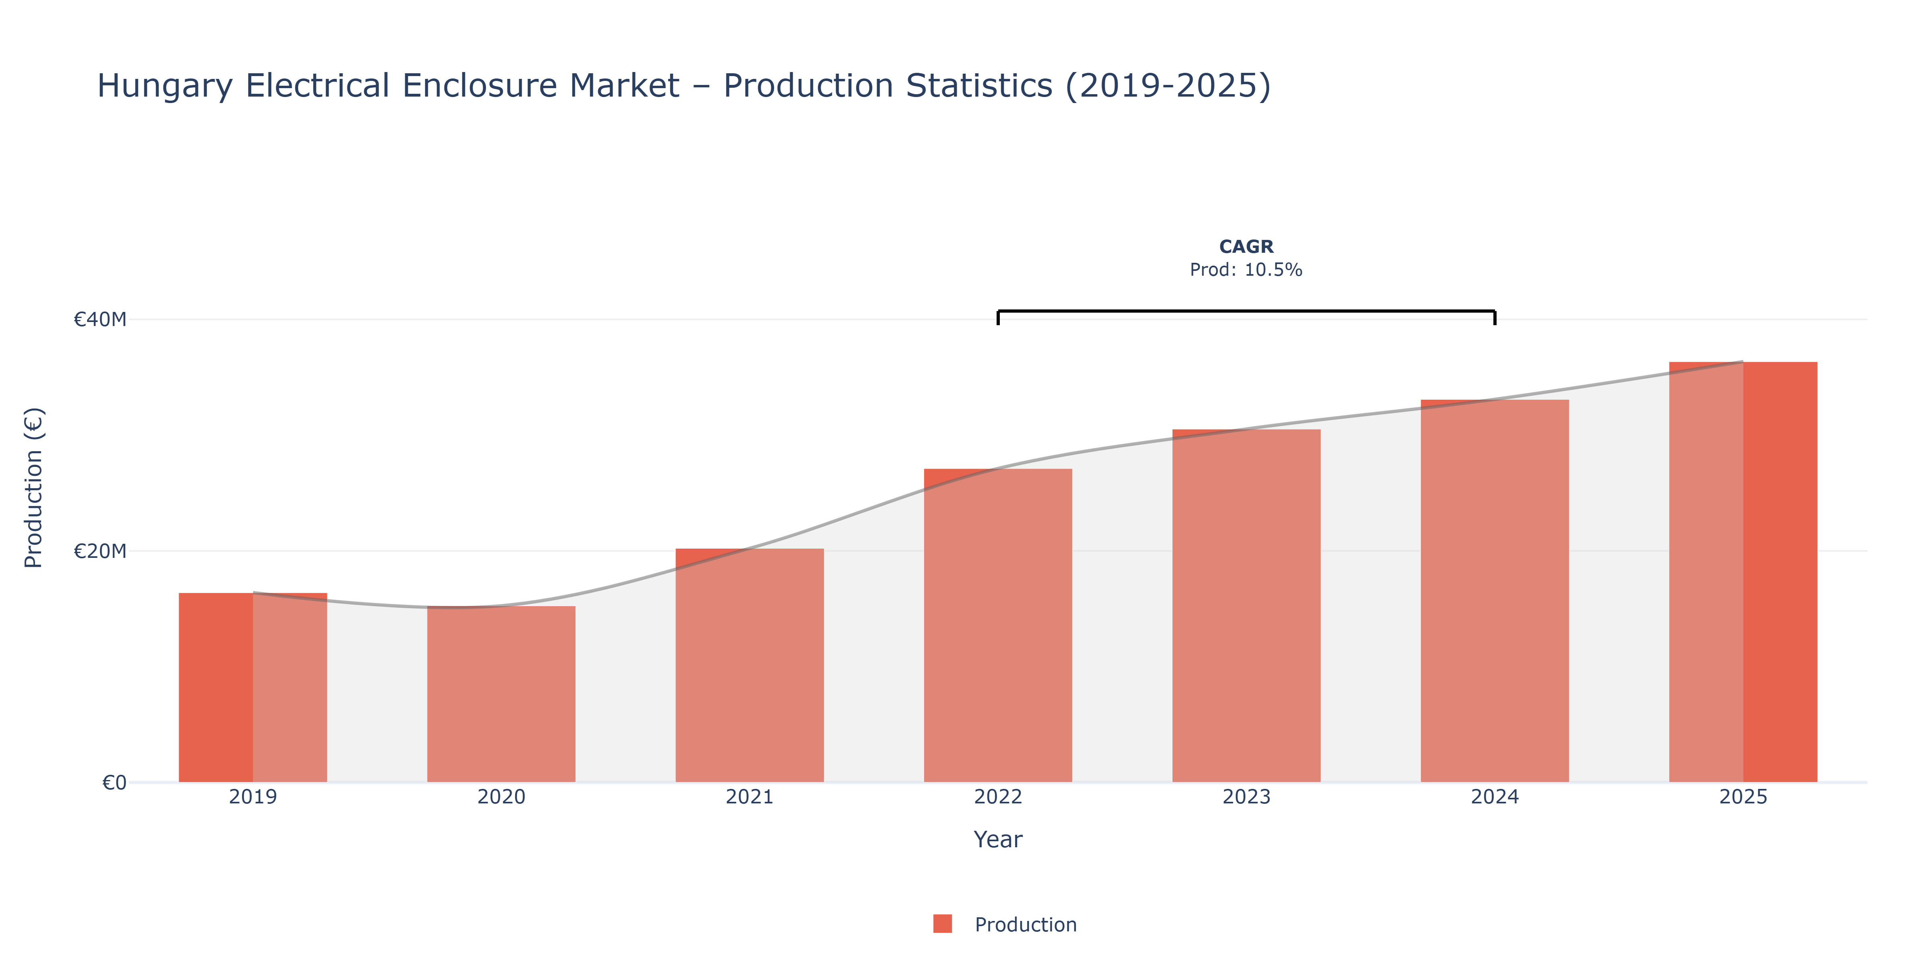The height and width of the screenshot is (966, 1932).
Task: Click the chart title text
Action: tap(684, 85)
